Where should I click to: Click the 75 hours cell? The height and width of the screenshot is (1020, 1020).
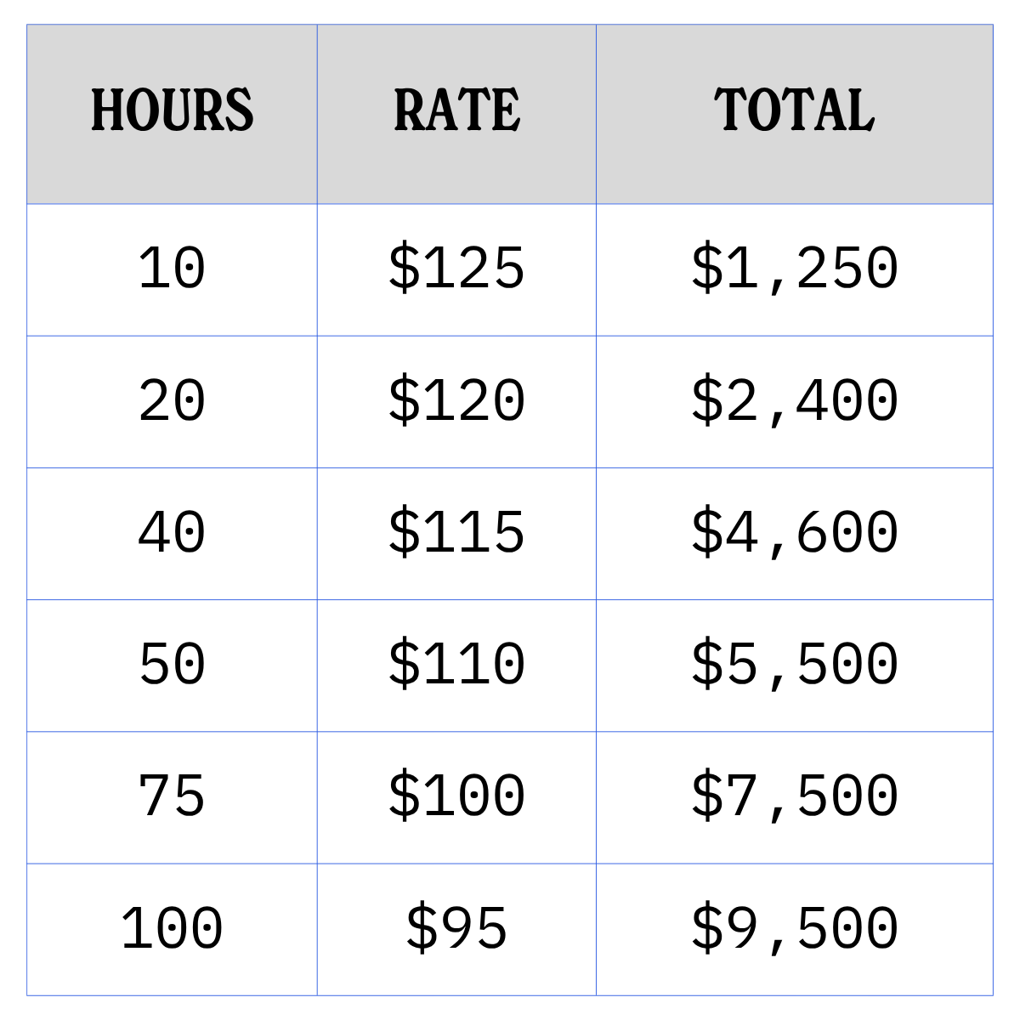pyautogui.click(x=172, y=797)
